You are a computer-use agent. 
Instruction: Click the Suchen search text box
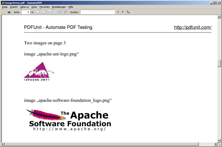[98, 12]
